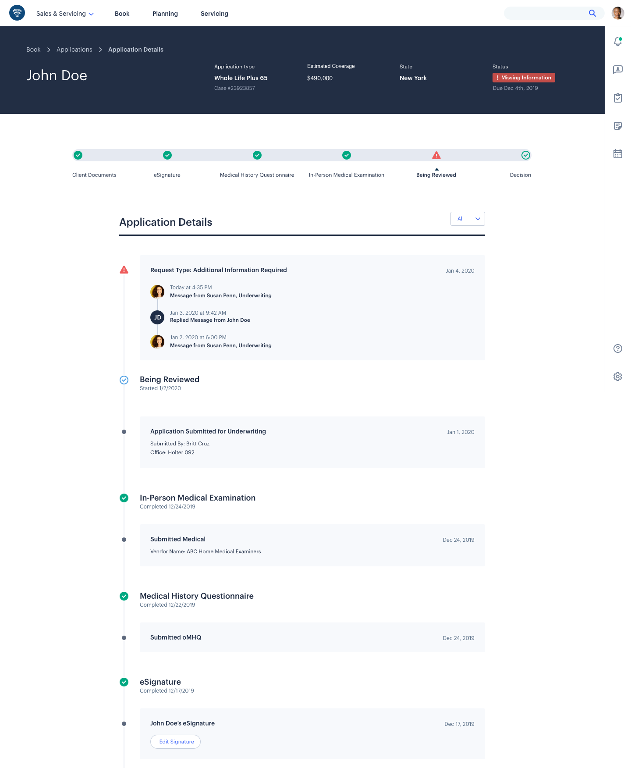Open the Planning menu
The width and height of the screenshot is (631, 768).
(x=165, y=14)
